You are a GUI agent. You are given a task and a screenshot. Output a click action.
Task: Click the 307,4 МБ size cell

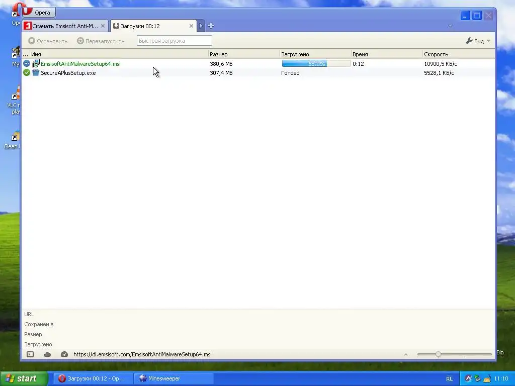(x=221, y=73)
